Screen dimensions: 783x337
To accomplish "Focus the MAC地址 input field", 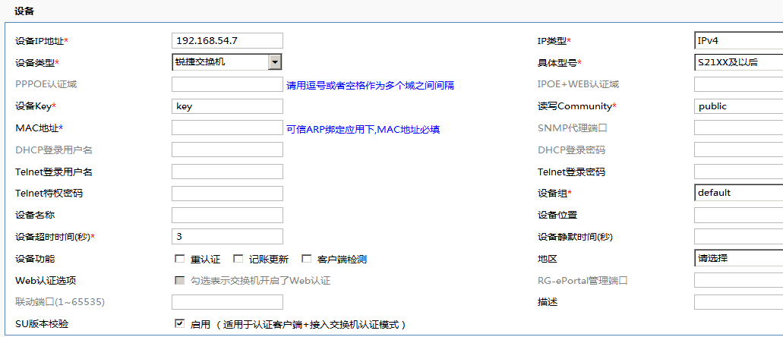I will [227, 128].
